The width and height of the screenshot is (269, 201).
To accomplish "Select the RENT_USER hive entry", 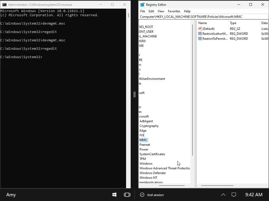I will click(x=146, y=32).
